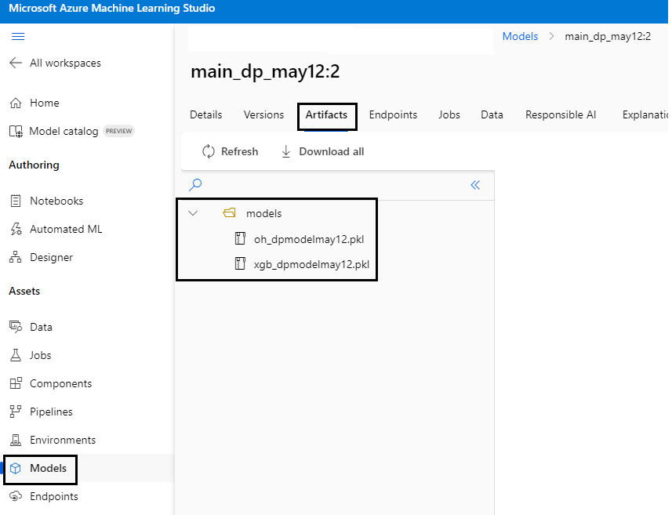Select the models folder name

[263, 213]
